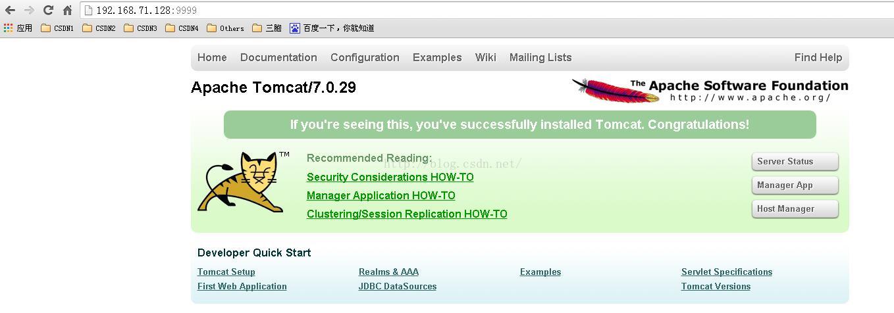
Task: Open the CSDN3 bookmark folder
Action: (x=140, y=28)
